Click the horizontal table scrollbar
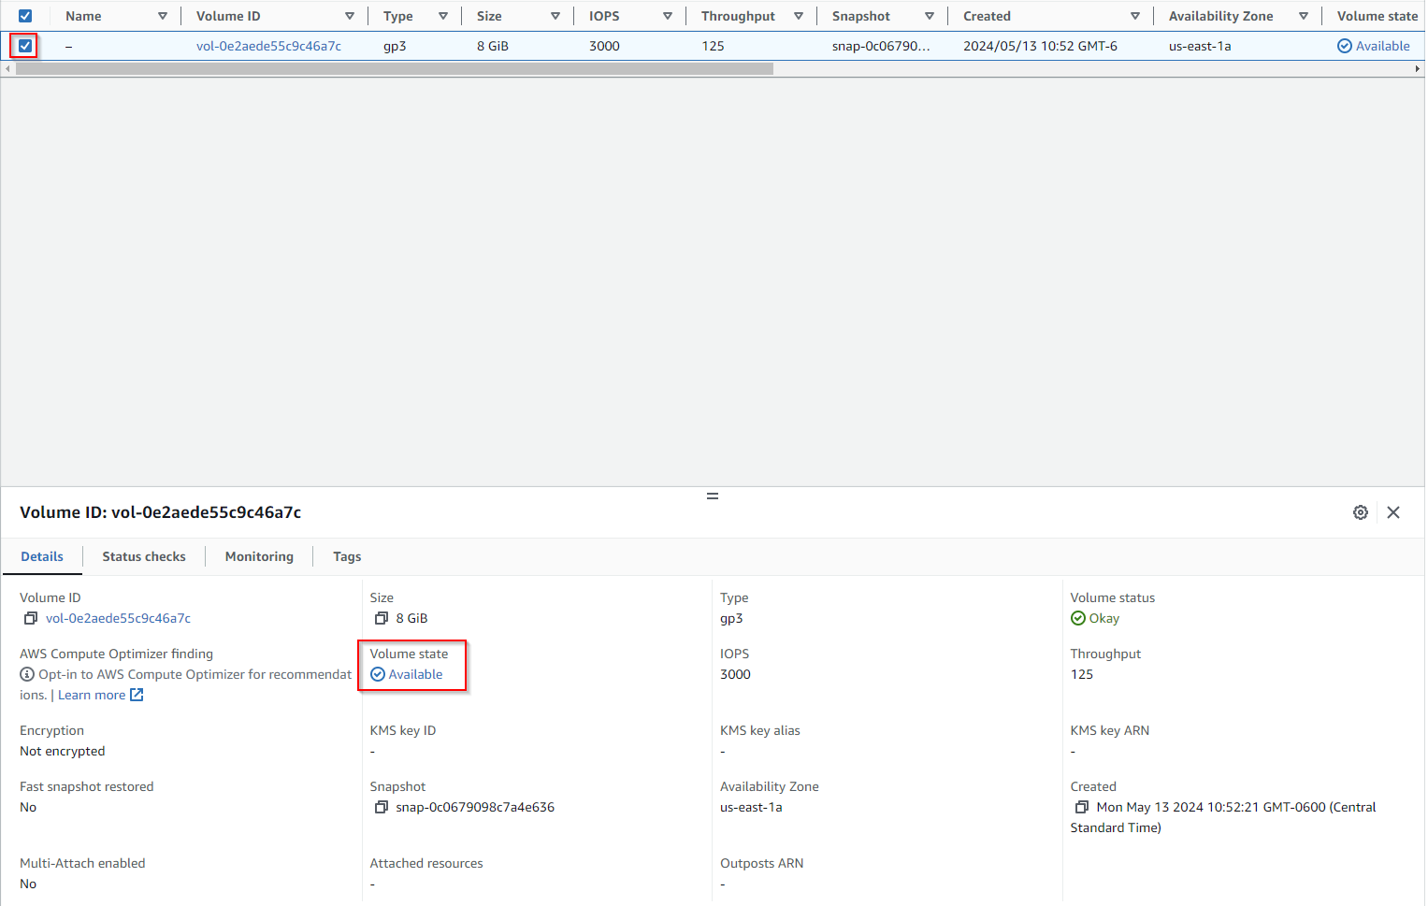 click(395, 69)
